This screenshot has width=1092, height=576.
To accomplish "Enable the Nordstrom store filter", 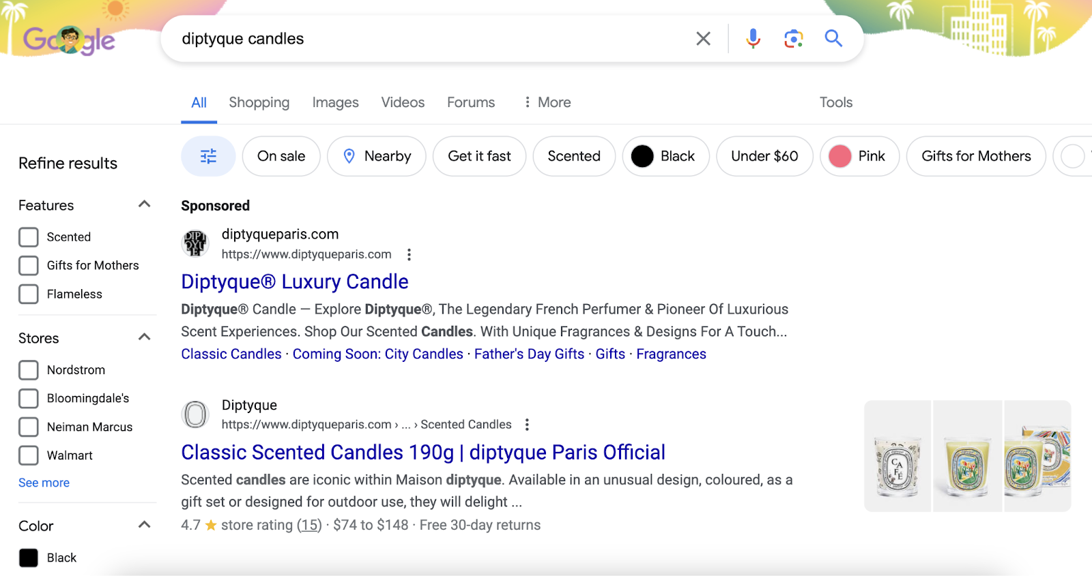I will point(28,370).
